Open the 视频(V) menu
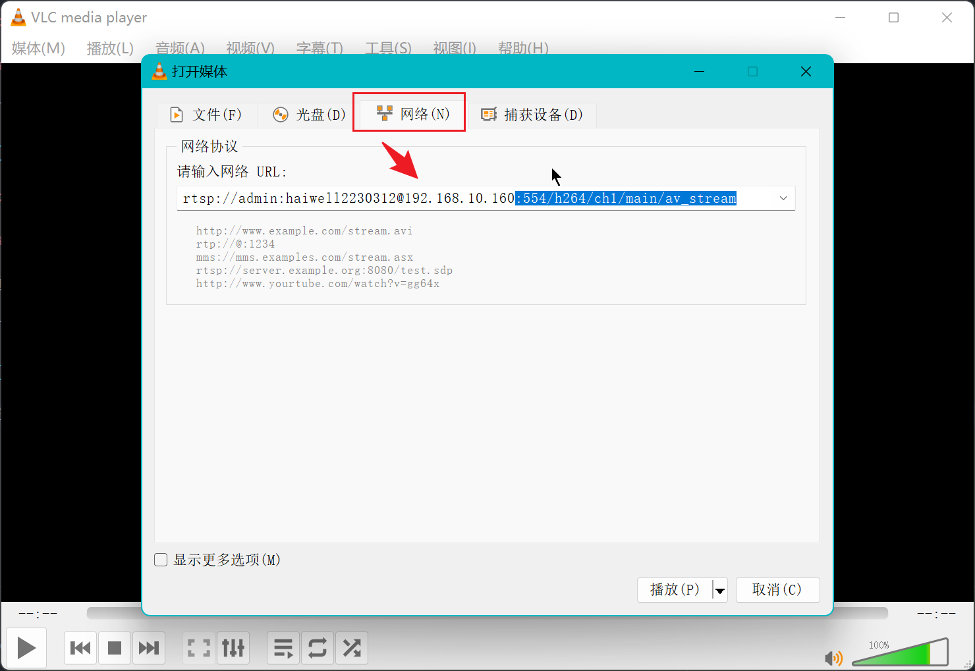Screen dimensions: 975x671 (250, 48)
